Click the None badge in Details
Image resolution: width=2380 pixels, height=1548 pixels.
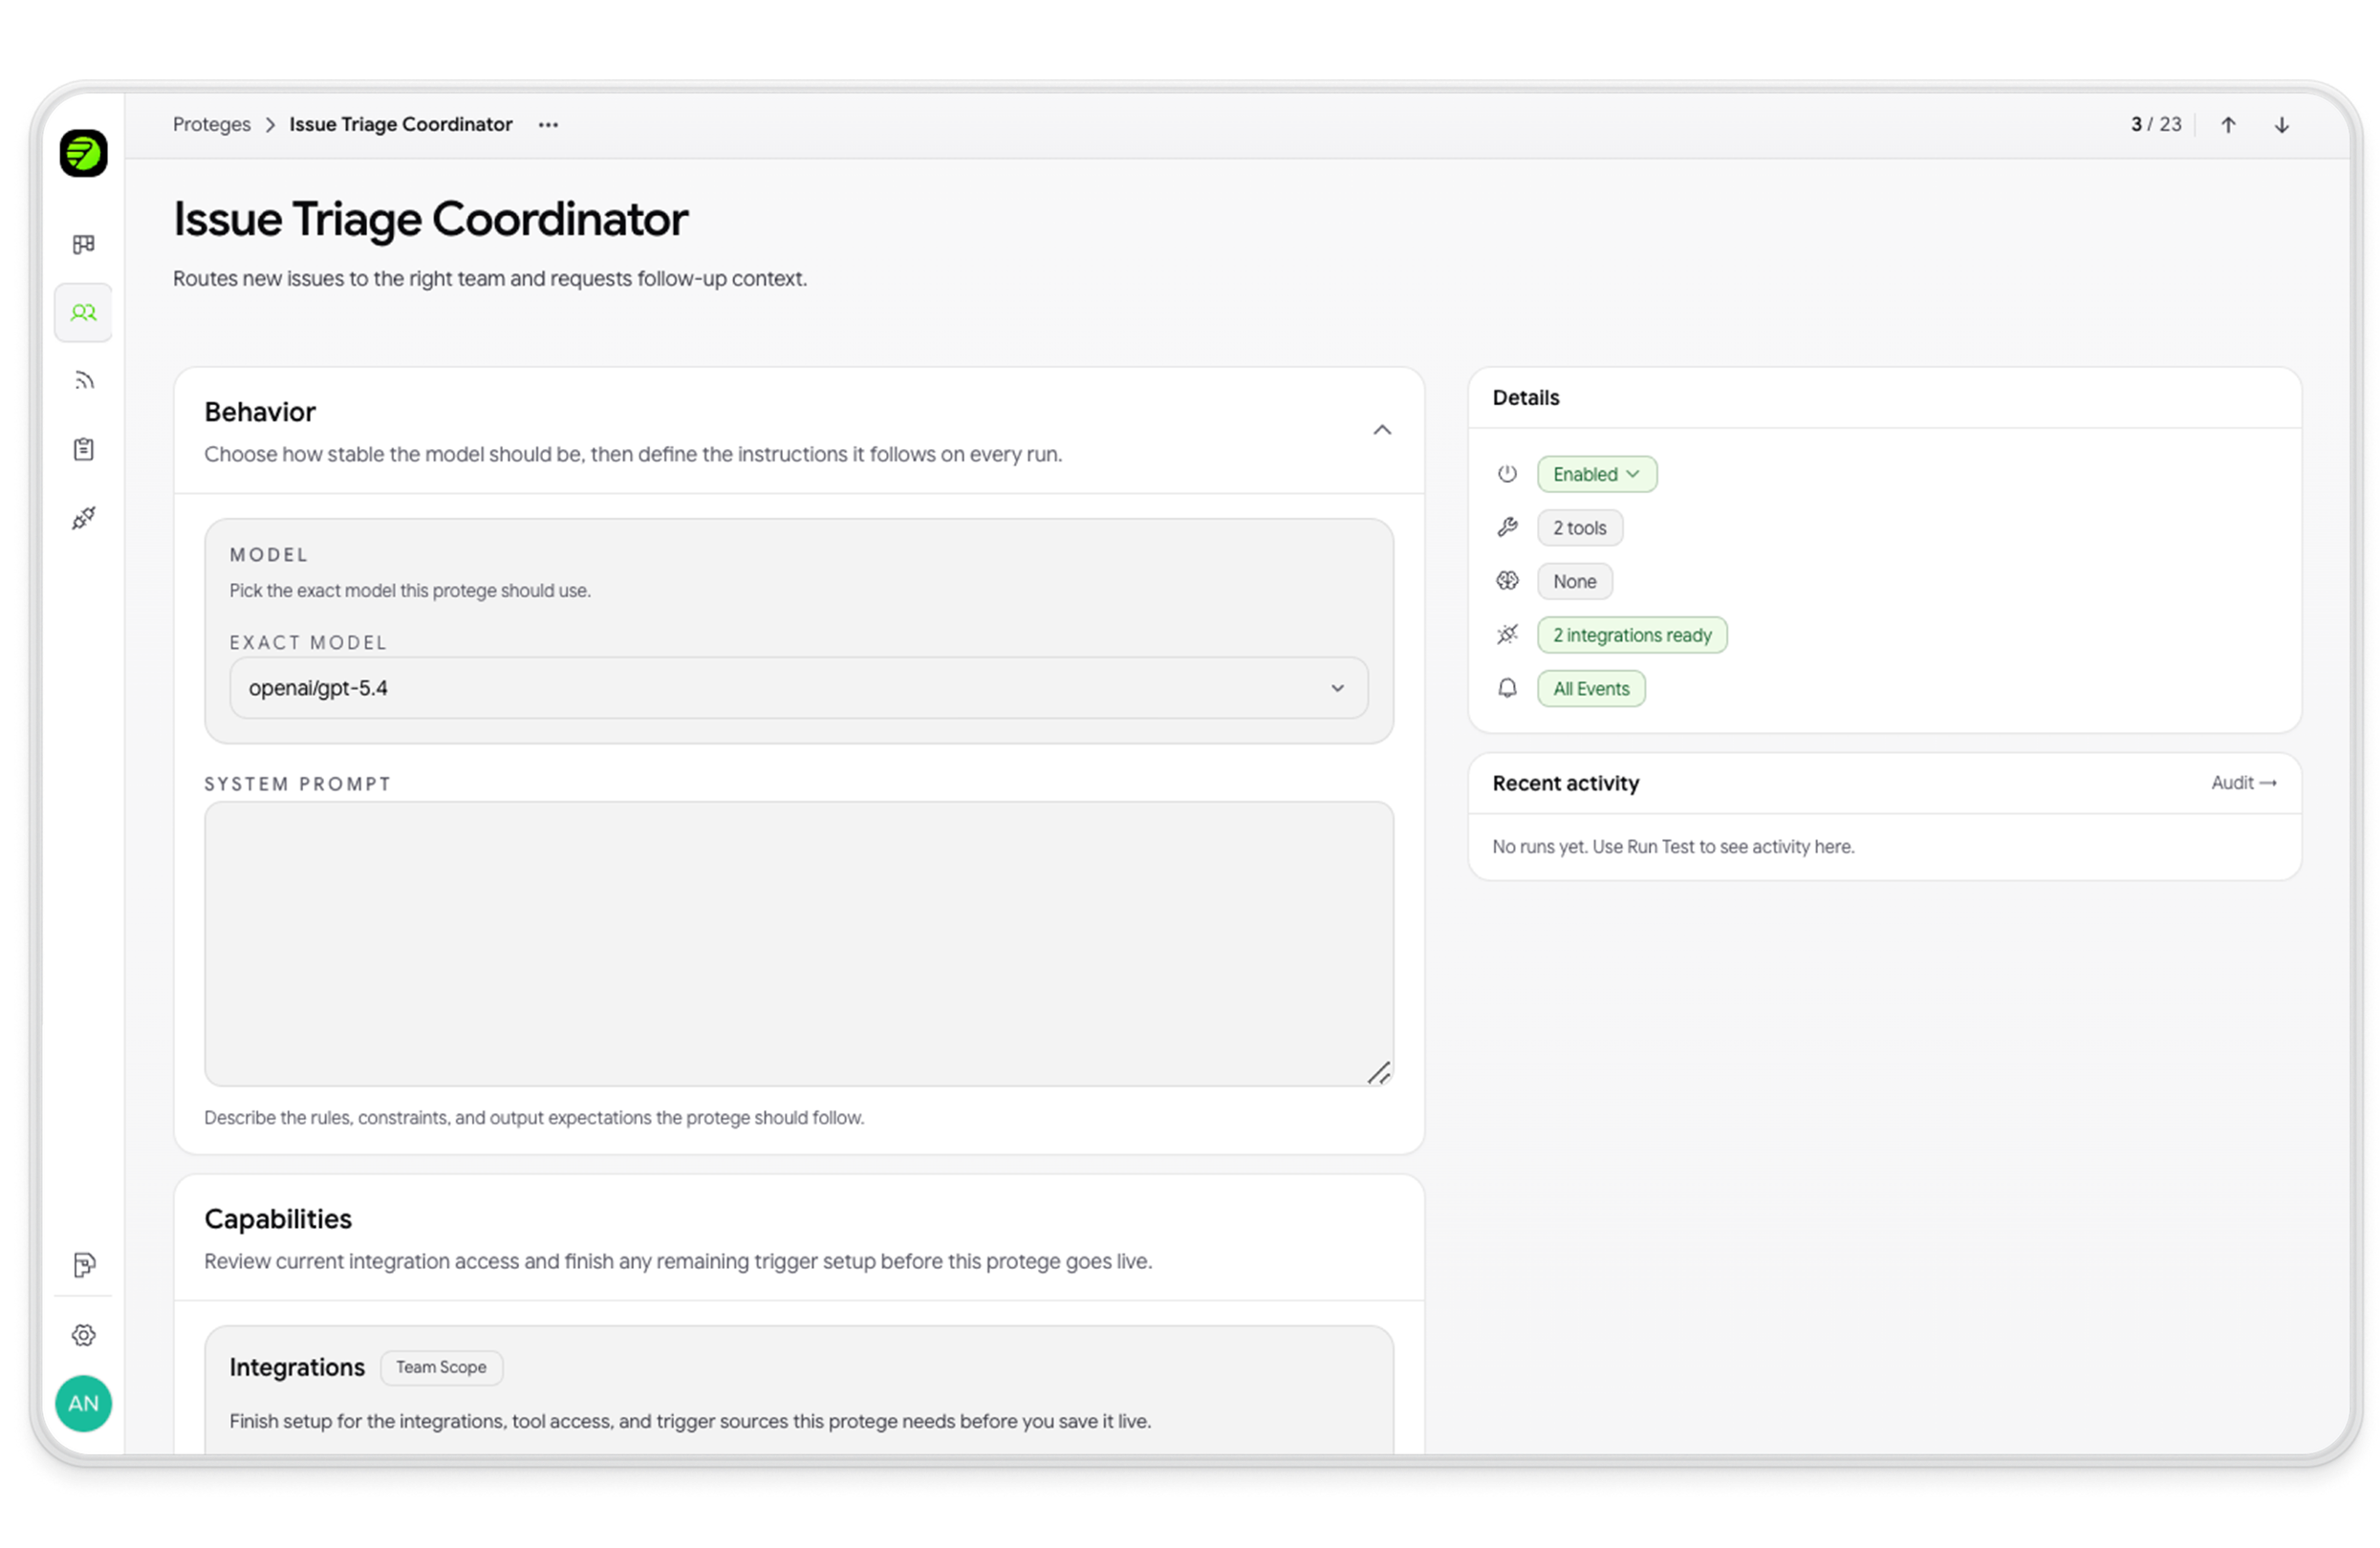click(x=1575, y=582)
